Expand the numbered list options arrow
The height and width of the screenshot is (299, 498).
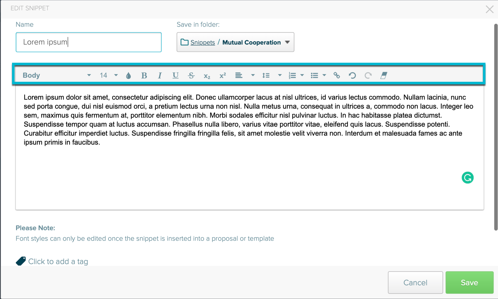point(302,75)
